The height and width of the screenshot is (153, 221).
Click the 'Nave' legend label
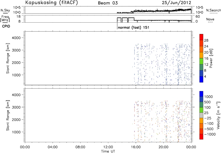coord(210,19)
